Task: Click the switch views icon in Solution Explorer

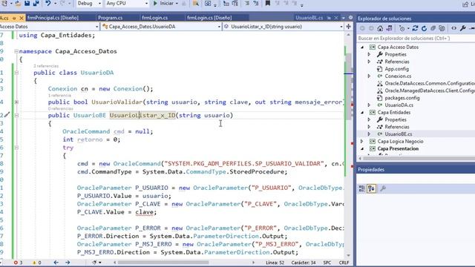Action: tap(389, 28)
